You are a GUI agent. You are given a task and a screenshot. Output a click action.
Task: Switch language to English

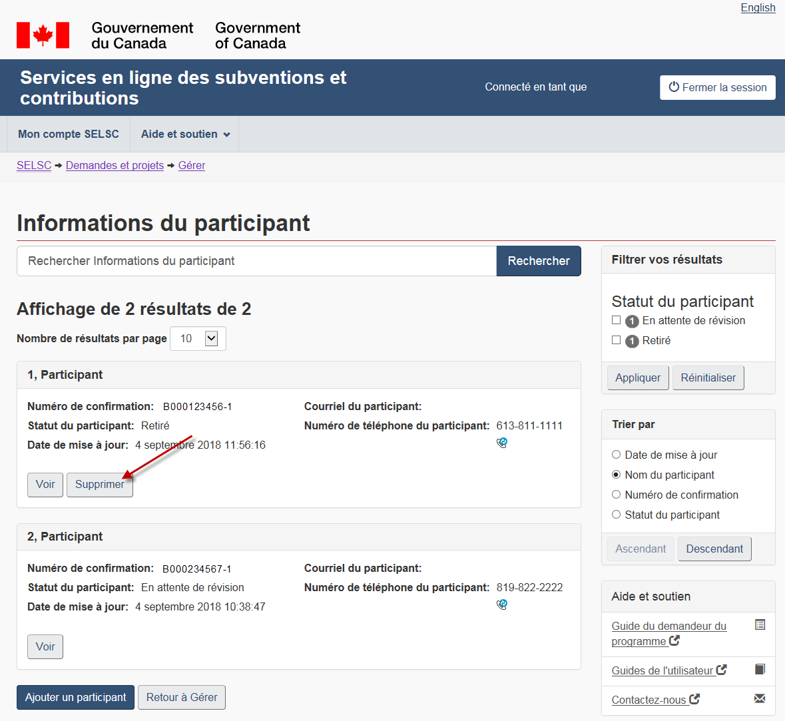click(x=758, y=8)
